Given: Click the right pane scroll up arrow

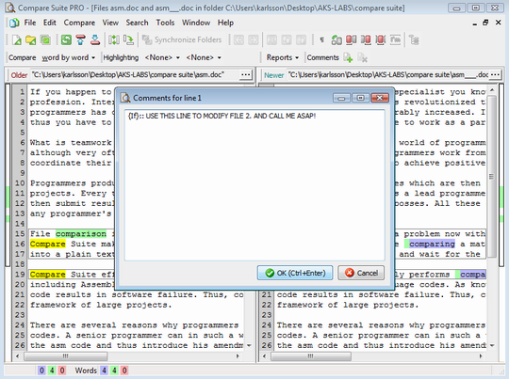Looking at the screenshot, I should tap(492, 89).
